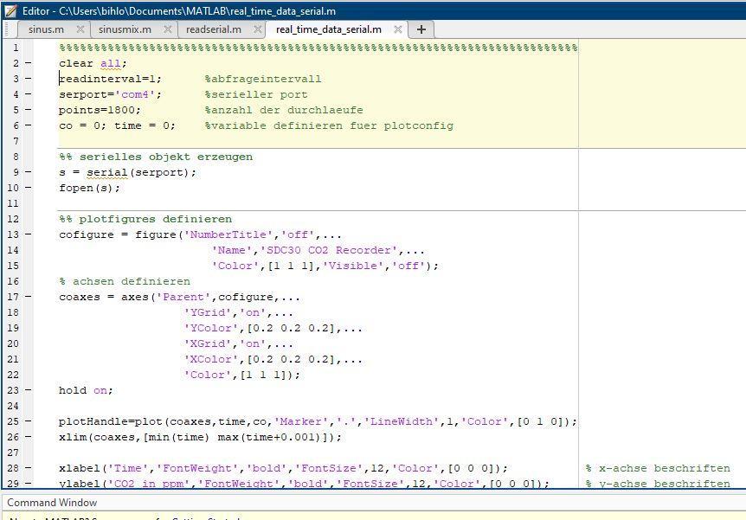This screenshot has height=520, width=746.
Task: Click the Command Window title bar
Action: point(373,503)
